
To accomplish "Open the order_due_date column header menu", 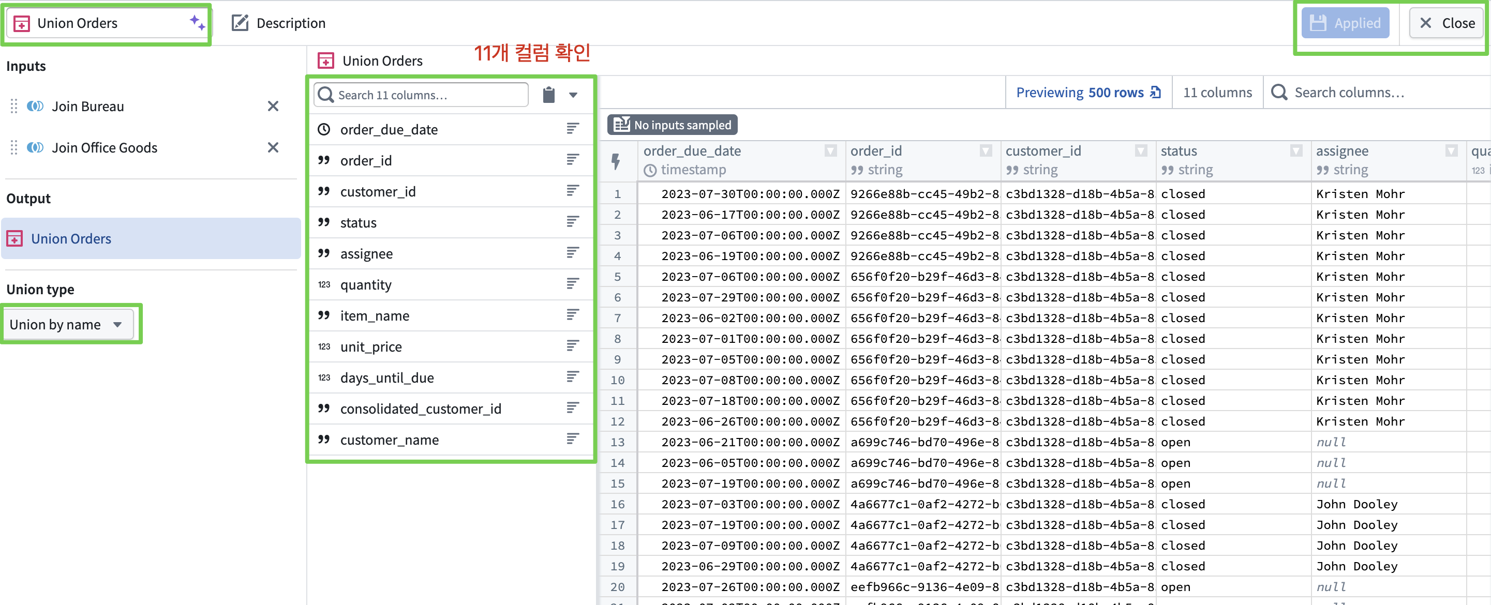I will click(830, 151).
